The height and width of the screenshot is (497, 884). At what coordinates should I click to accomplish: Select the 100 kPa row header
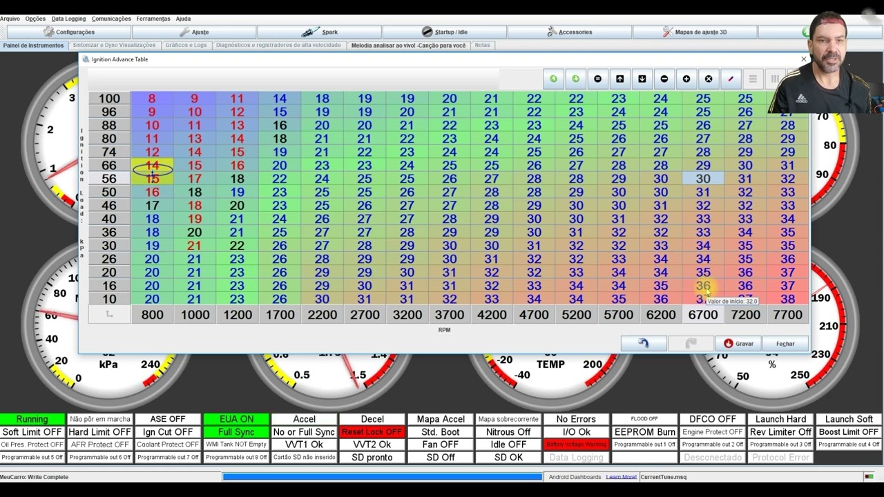pyautogui.click(x=109, y=99)
